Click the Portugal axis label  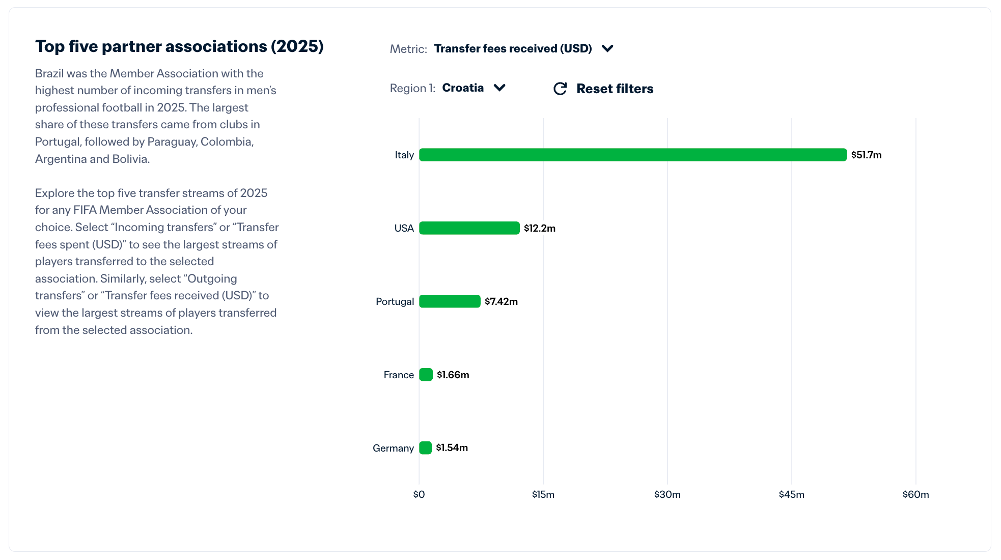point(395,301)
